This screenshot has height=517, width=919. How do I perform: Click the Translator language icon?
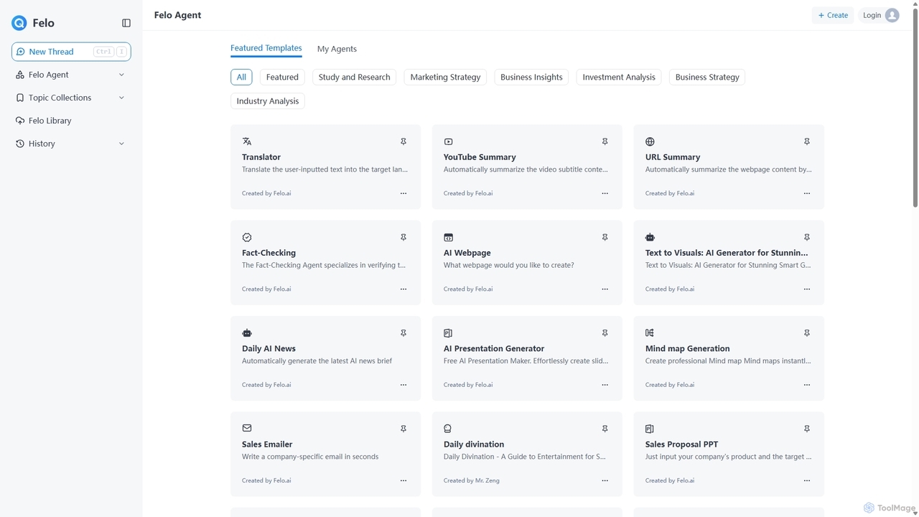(x=247, y=141)
